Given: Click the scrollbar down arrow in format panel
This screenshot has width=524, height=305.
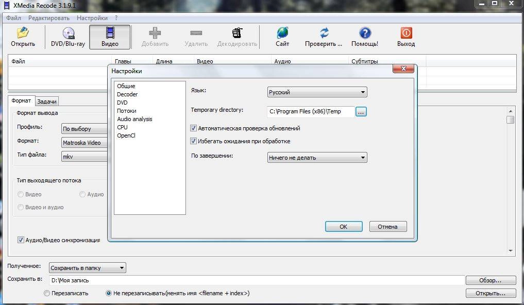Looking at the screenshot, I should pyautogui.click(x=510, y=250).
